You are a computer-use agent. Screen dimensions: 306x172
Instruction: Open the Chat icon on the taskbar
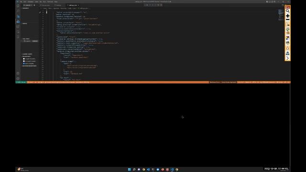(139, 170)
